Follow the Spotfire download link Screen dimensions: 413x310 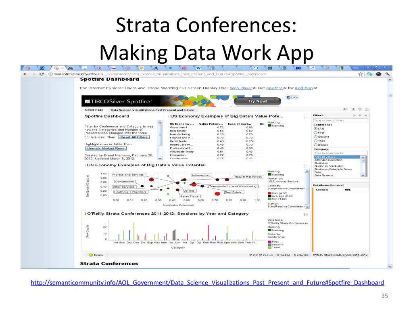click(274, 88)
